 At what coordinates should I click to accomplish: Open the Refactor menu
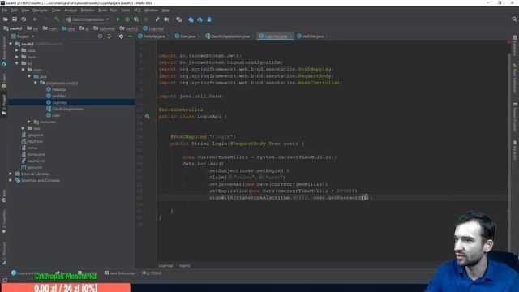(x=88, y=11)
